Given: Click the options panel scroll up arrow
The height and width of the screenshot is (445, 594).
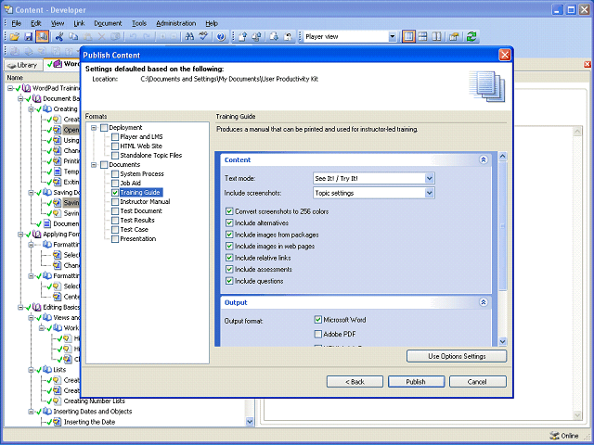Looking at the screenshot, I should pos(502,156).
